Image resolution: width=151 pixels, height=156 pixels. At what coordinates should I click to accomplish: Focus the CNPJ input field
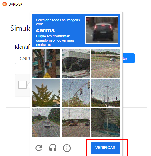click(x=22, y=58)
